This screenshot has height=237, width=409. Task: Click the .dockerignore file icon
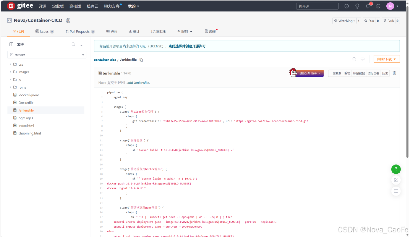[15, 95]
